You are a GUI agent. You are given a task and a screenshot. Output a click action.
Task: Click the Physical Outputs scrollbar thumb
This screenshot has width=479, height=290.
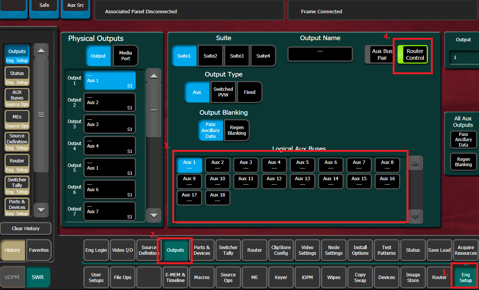coord(153,110)
